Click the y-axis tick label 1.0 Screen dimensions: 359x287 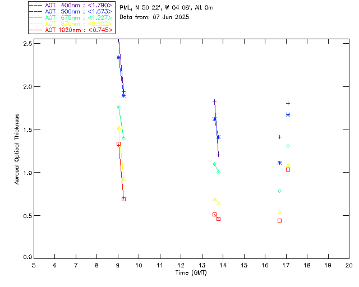(27, 173)
